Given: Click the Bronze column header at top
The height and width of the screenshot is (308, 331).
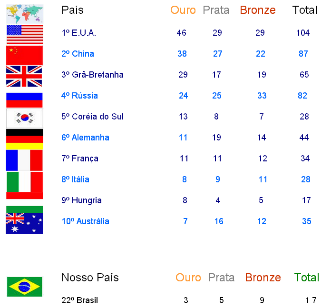Looking at the screenshot, I should click(x=258, y=10).
